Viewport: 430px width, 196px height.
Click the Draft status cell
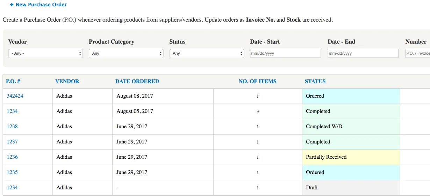point(351,188)
